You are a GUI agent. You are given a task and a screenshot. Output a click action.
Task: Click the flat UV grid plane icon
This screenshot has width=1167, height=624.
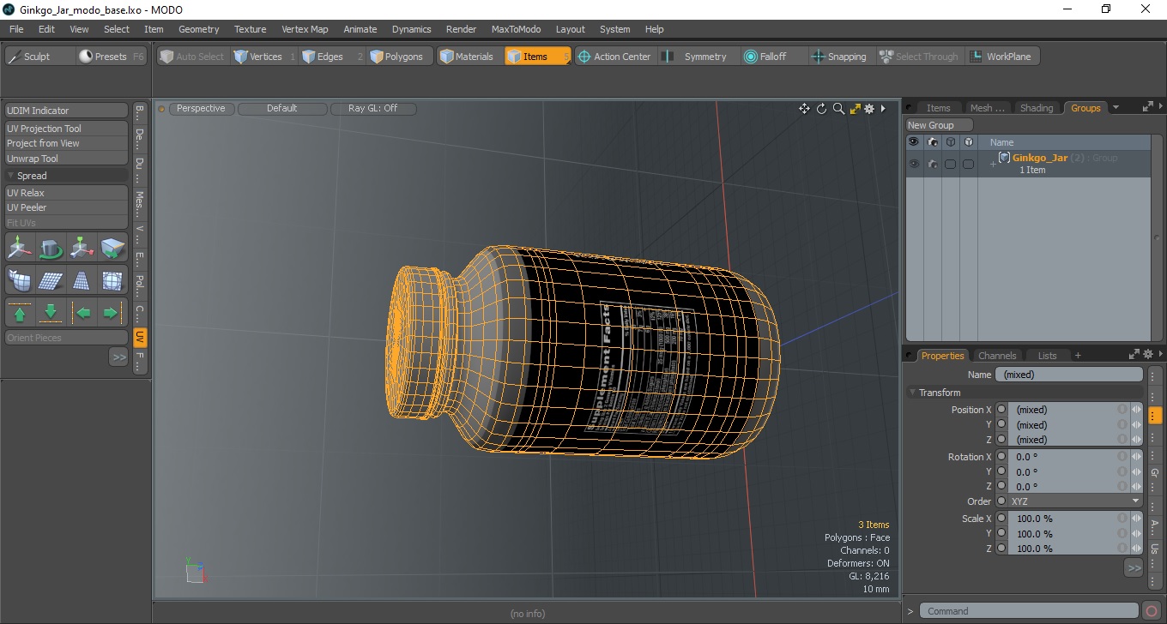click(51, 280)
